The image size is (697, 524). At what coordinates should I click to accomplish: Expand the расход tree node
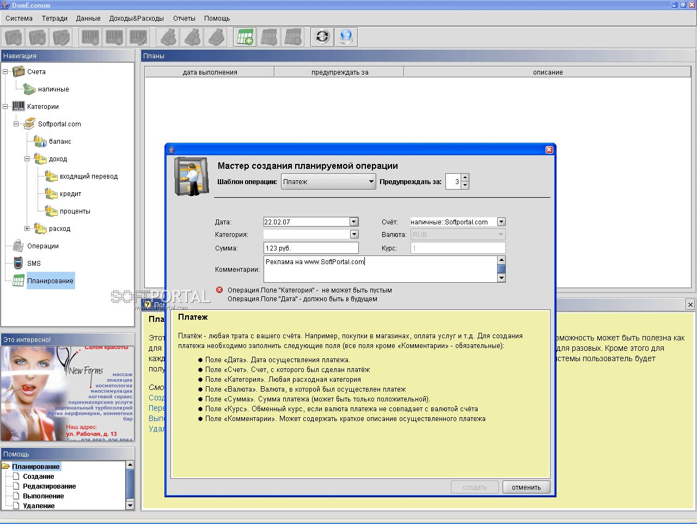(x=27, y=228)
